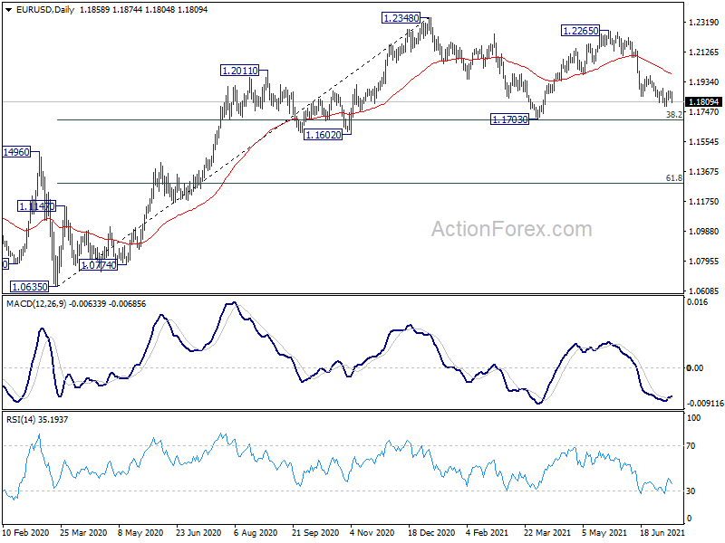This screenshot has width=725, height=543.
Task: Click the 23 Jun 2020 date label
Action: [x=198, y=533]
